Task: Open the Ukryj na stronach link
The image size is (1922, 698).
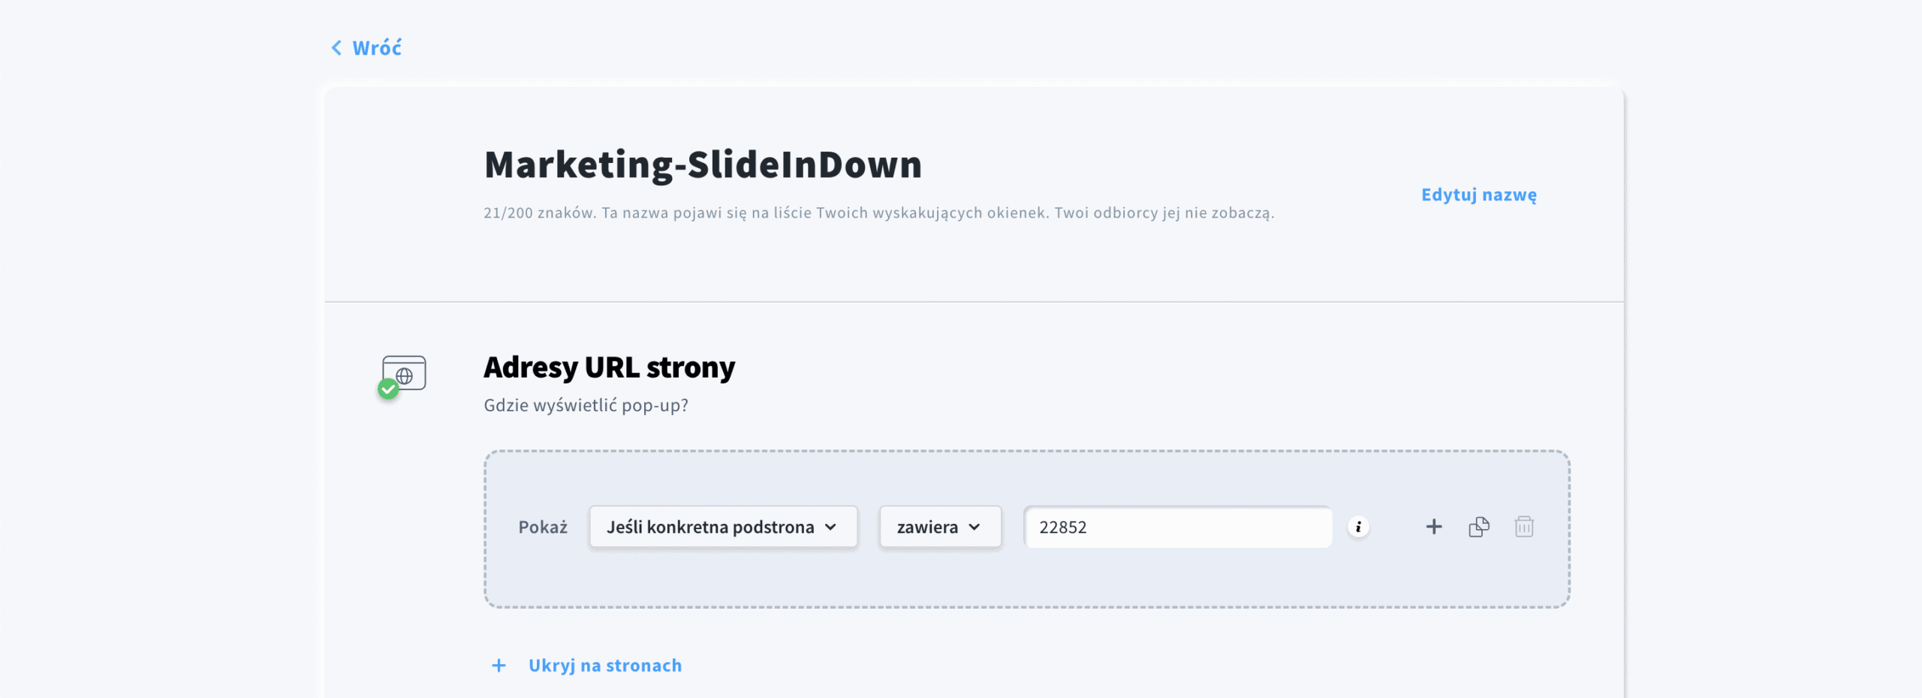Action: 605,666
